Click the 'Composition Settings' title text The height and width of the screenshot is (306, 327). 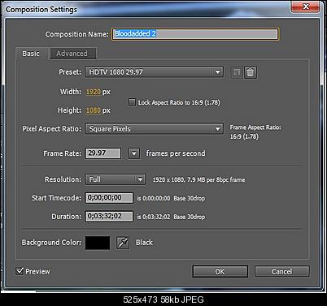tap(41, 10)
